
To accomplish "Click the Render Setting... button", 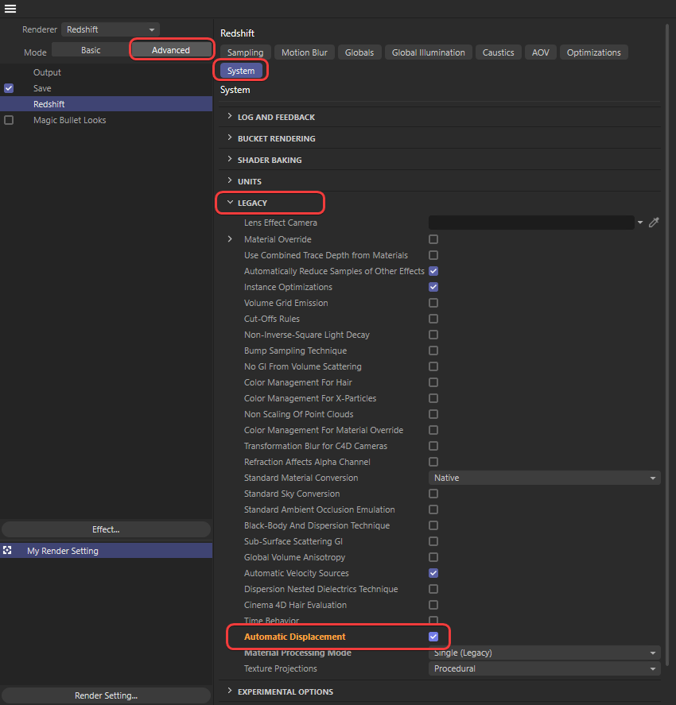I will click(106, 695).
